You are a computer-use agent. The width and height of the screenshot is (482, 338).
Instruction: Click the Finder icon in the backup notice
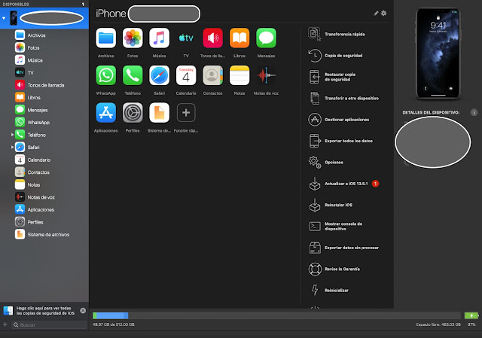point(8,311)
